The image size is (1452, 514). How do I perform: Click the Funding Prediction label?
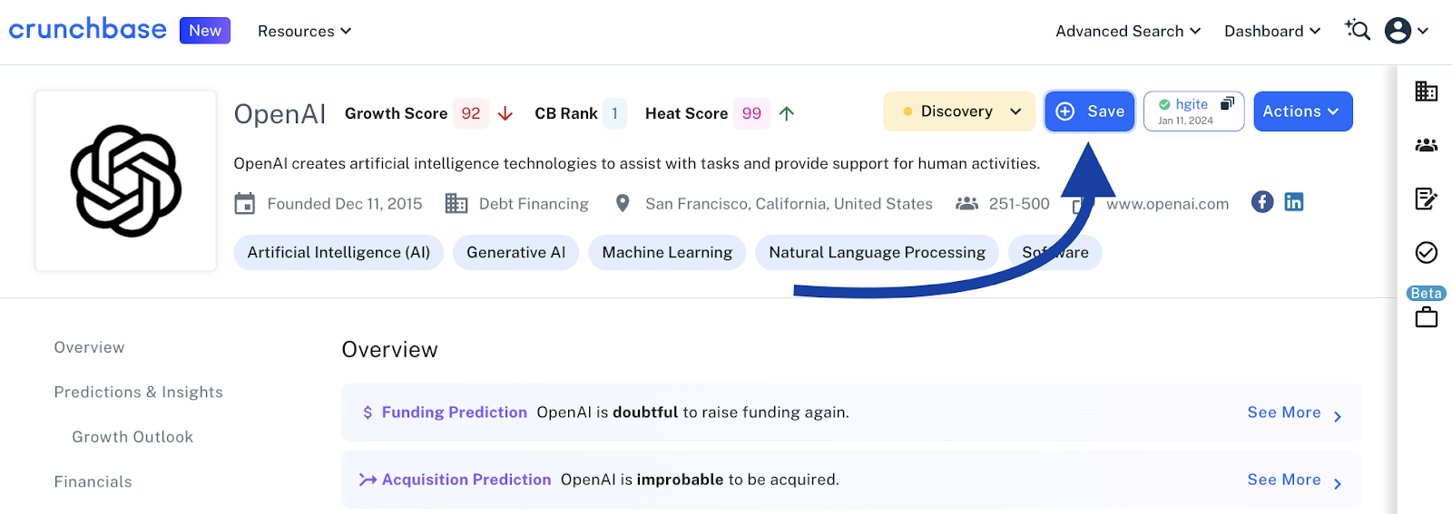pos(454,412)
